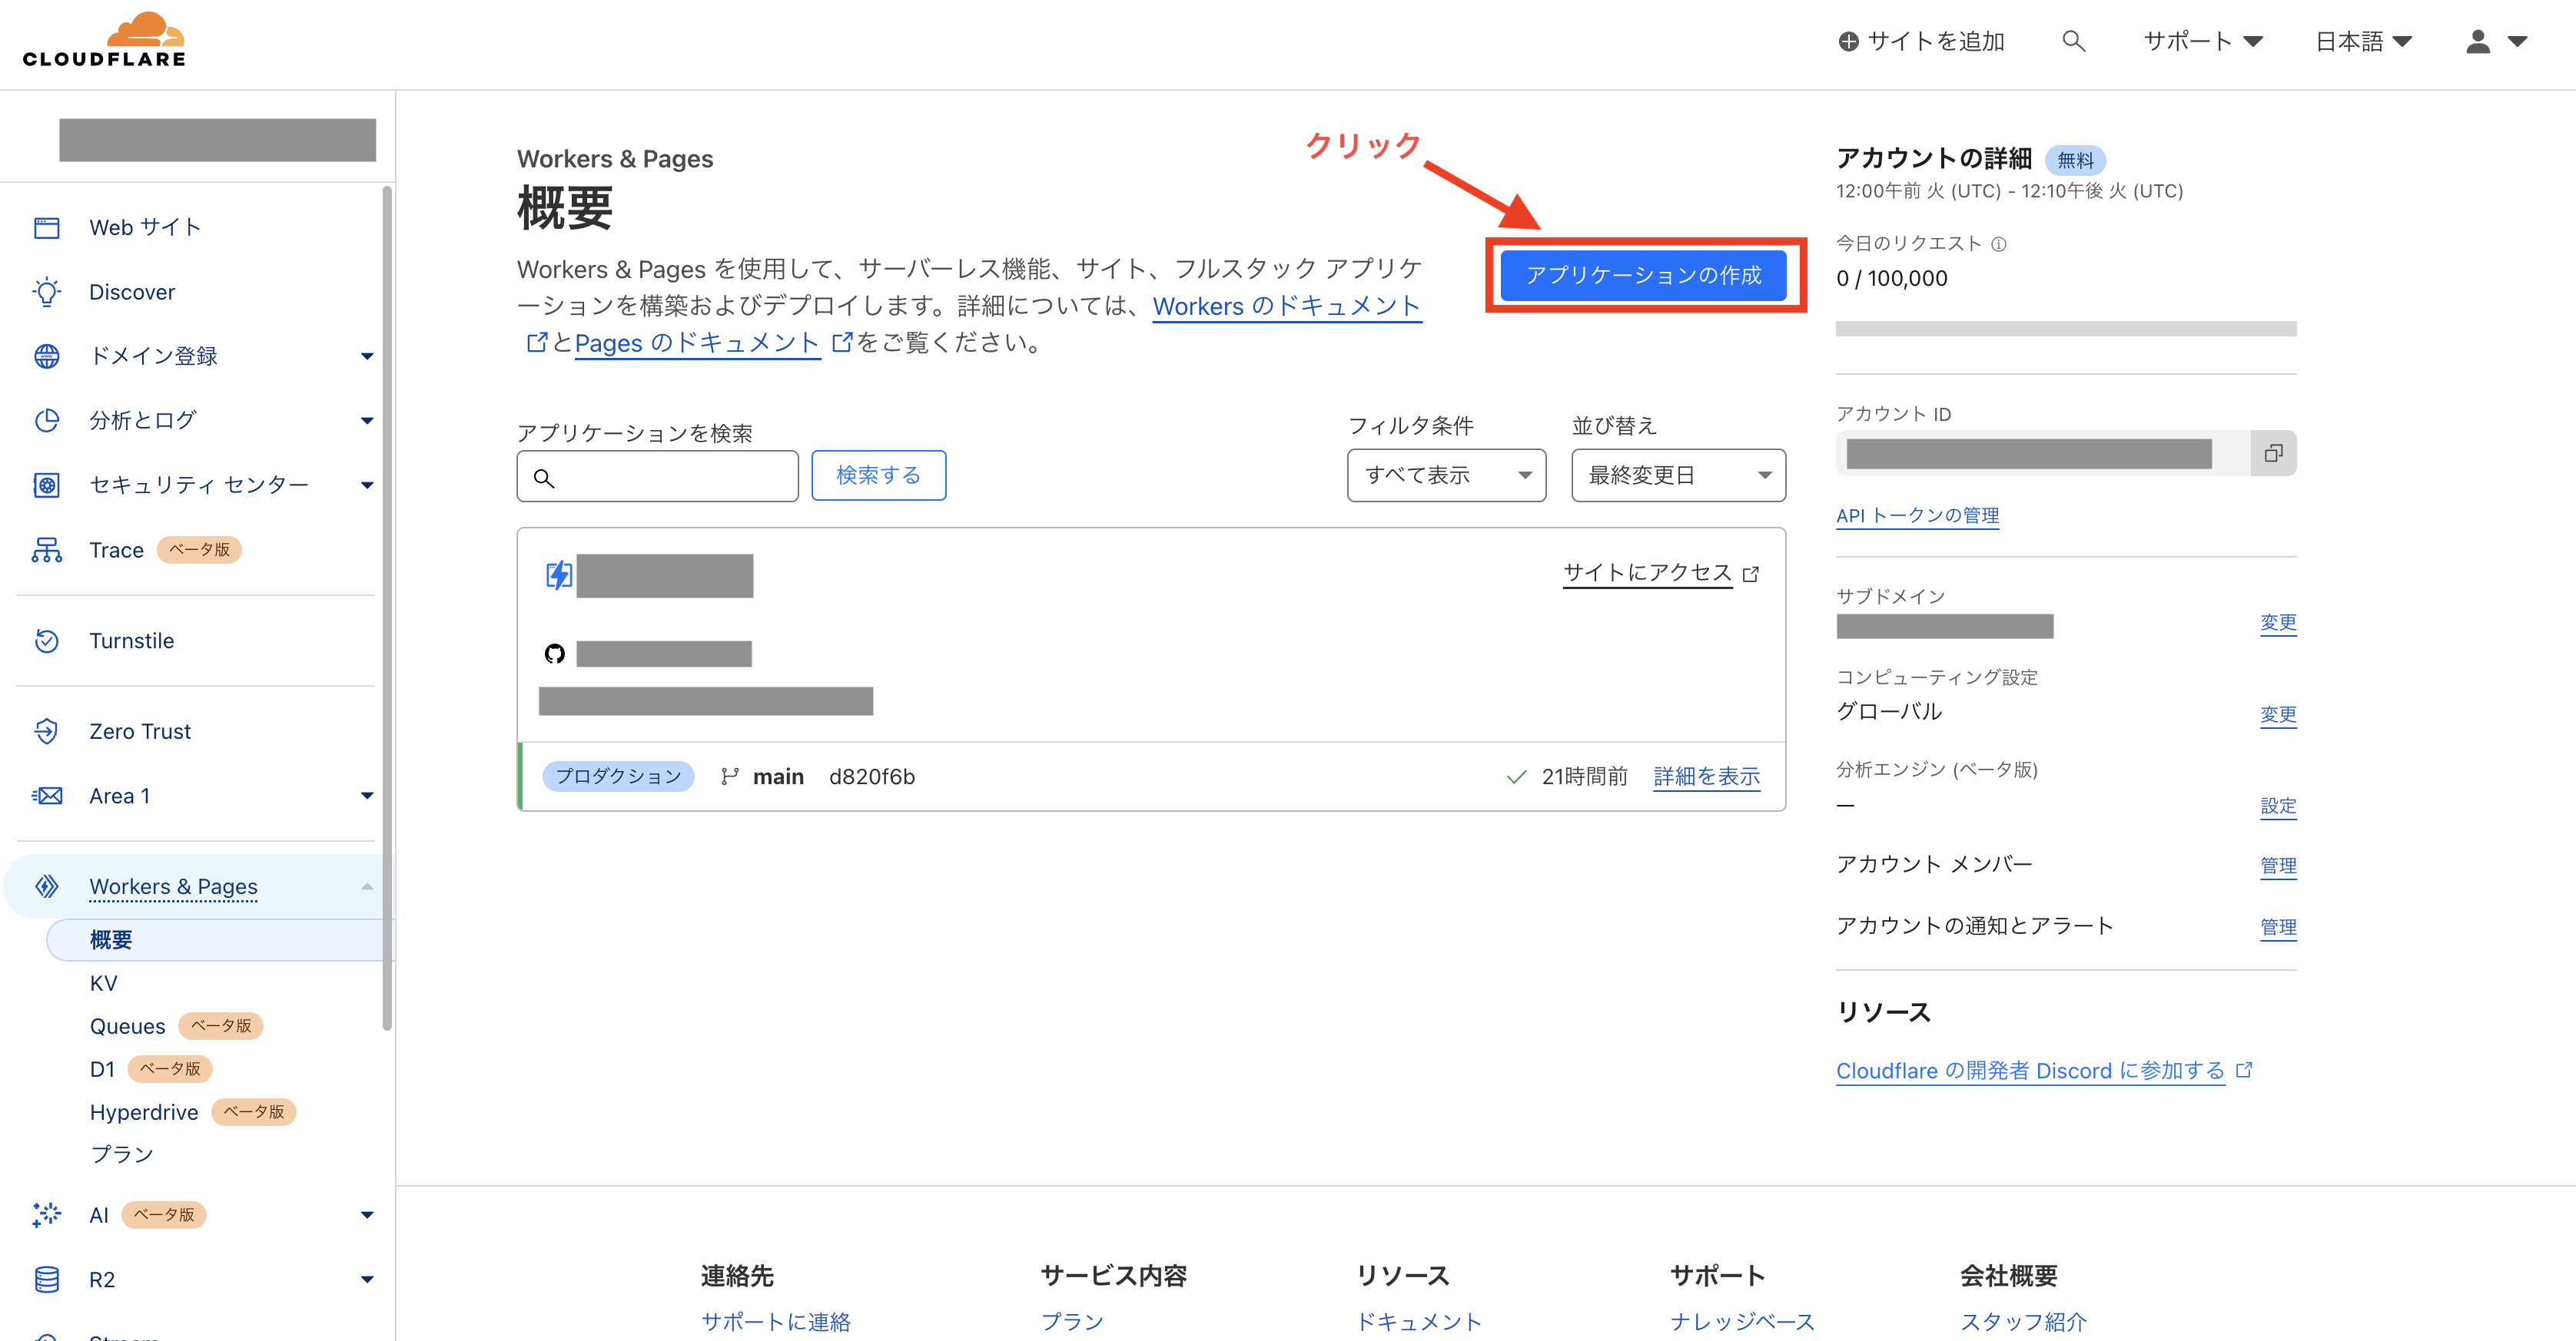Viewport: 2576px width, 1341px height.
Task: Click the Zero Trust sidebar icon
Action: (47, 731)
